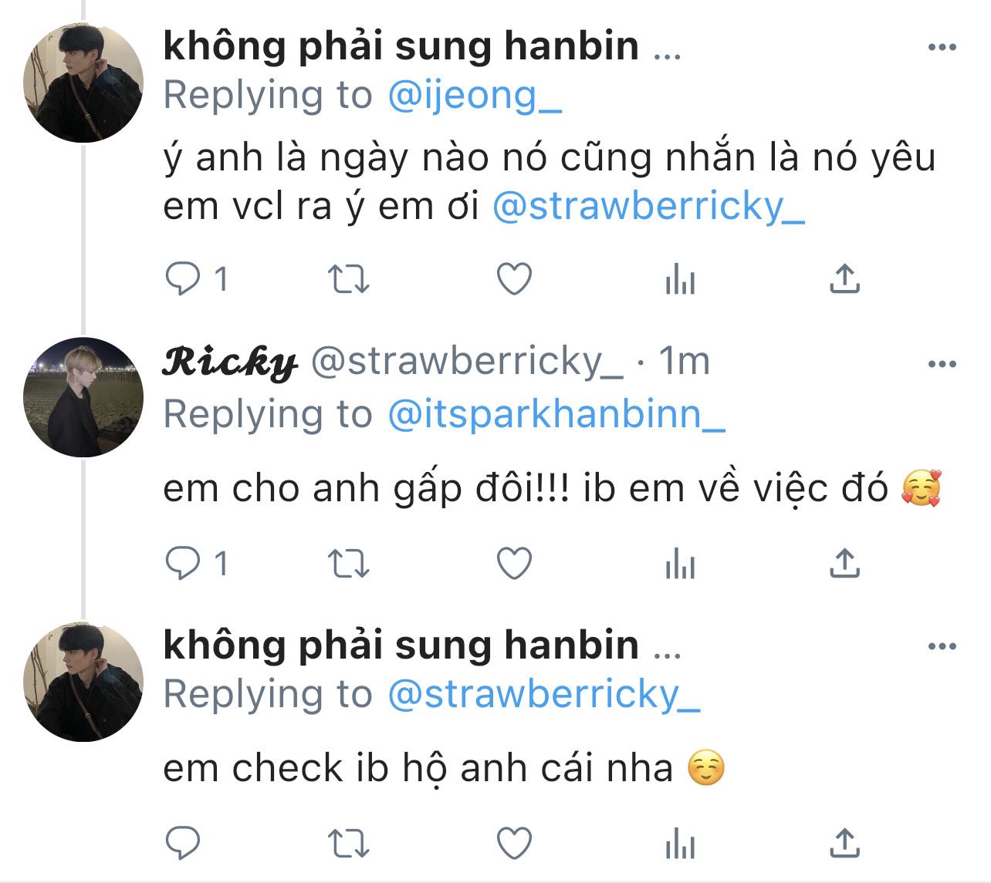This screenshot has height=883, width=991.
Task: Open the @ijeong_ profile link
Action: coord(475,96)
